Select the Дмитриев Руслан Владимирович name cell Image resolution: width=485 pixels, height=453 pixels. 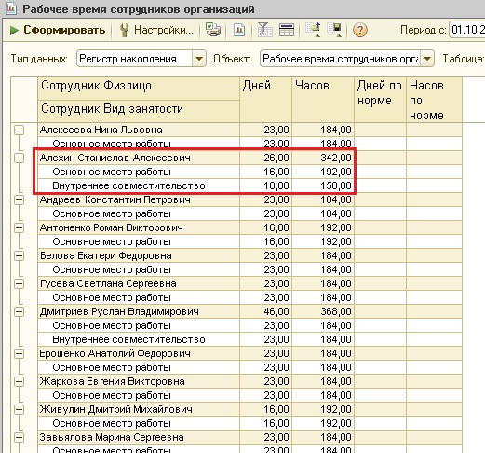[139, 311]
